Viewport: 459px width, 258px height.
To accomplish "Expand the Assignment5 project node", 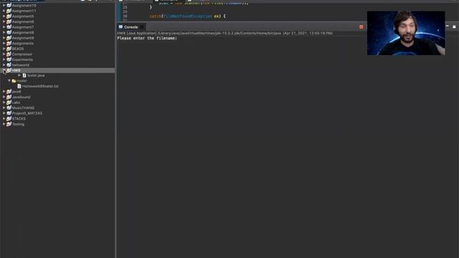I will (4, 16).
